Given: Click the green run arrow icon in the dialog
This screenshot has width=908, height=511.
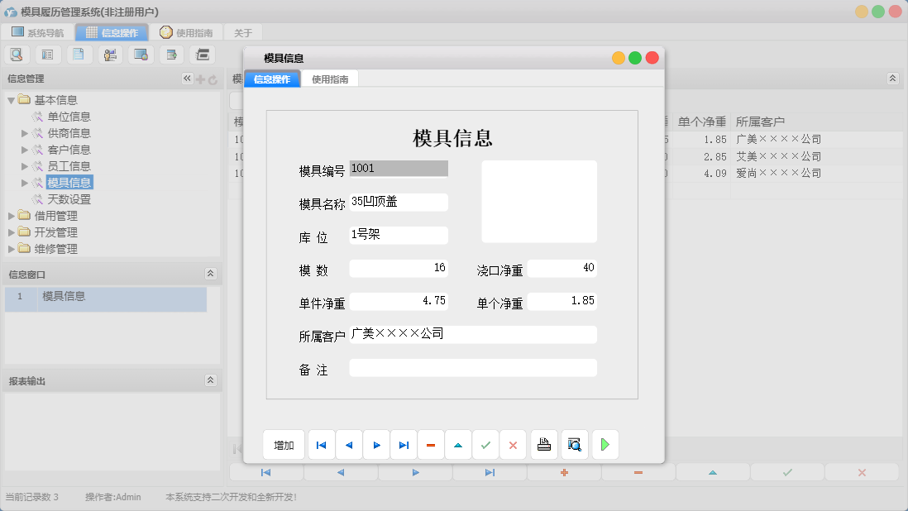Looking at the screenshot, I should click(x=605, y=444).
